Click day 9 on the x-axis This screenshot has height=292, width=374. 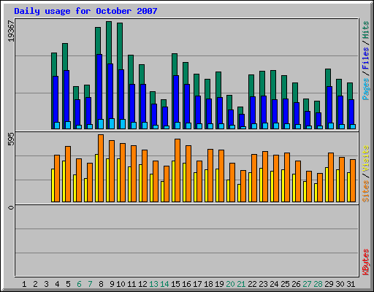(112, 284)
